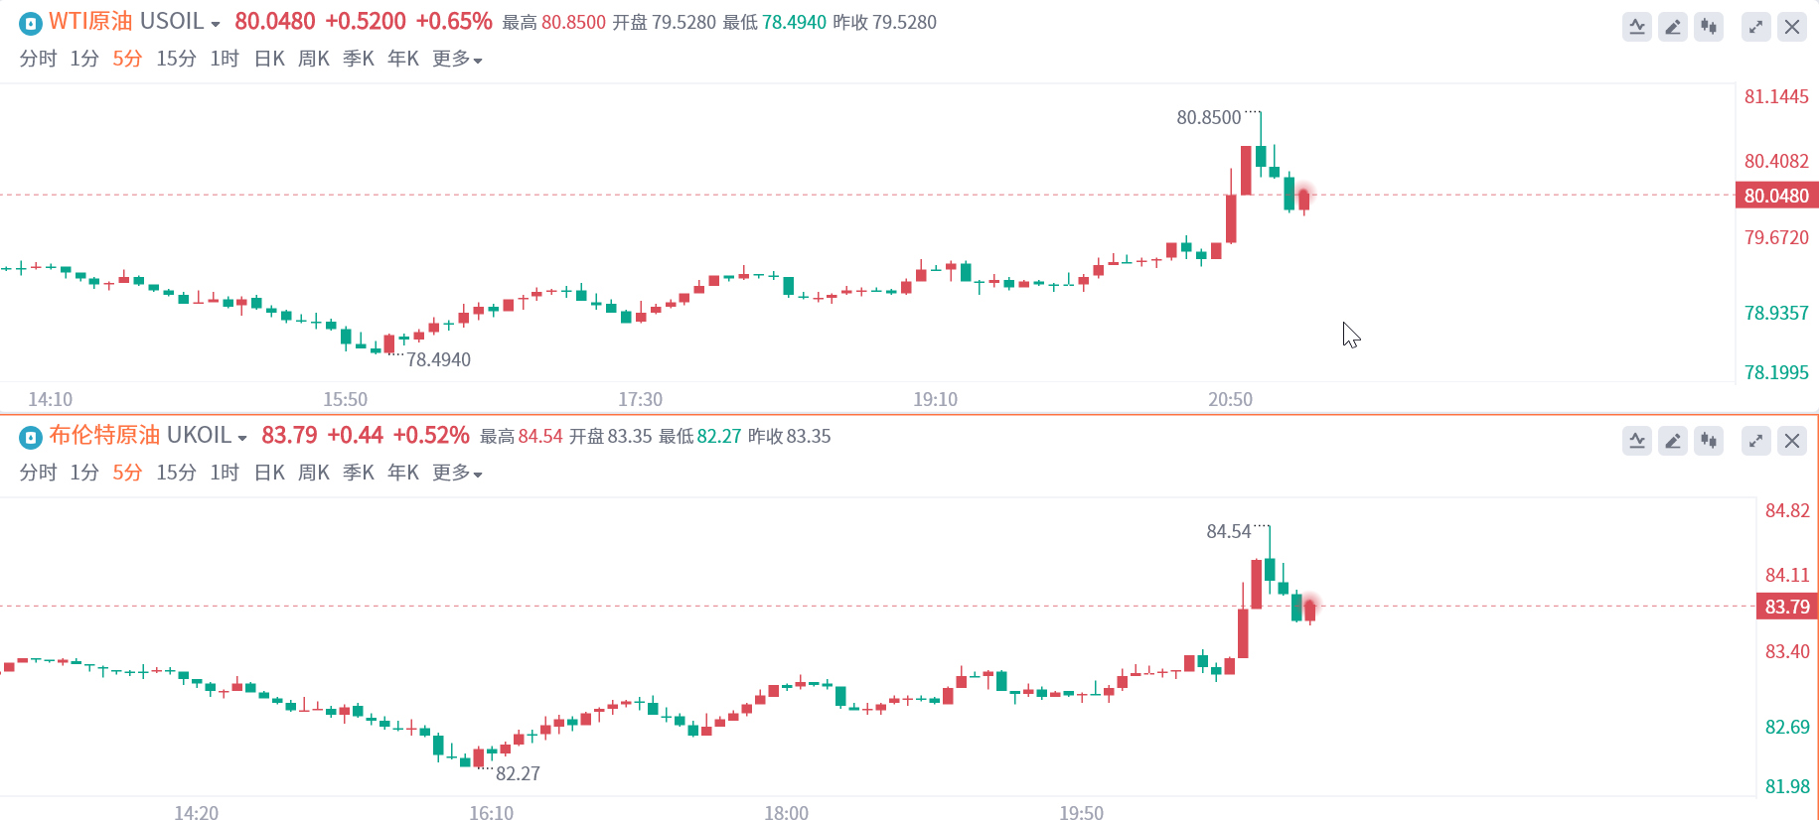
Task: Switch WTI chart to 15分 timeframe
Action: tap(176, 60)
